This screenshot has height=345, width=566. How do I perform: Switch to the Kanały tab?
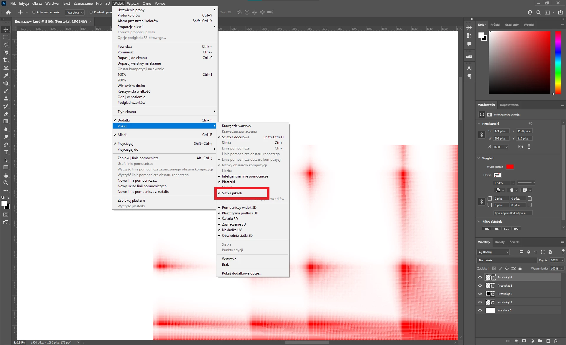point(500,242)
